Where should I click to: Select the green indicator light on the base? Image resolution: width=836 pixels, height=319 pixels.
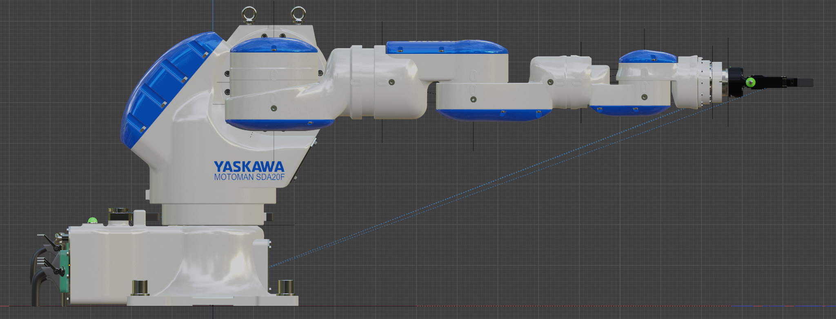click(93, 221)
